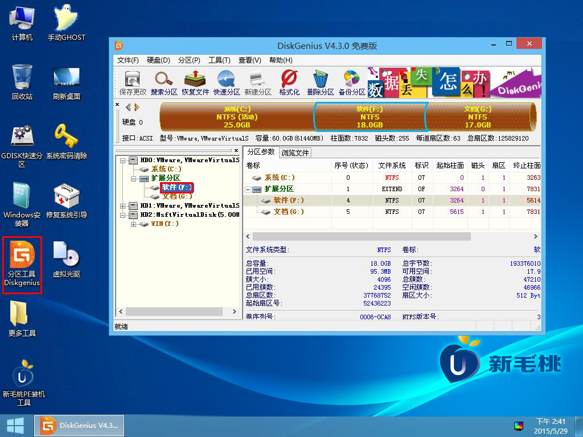This screenshot has width=583, height=437.
Task: Select the 系统密码清除 key icon
Action: tap(67, 142)
